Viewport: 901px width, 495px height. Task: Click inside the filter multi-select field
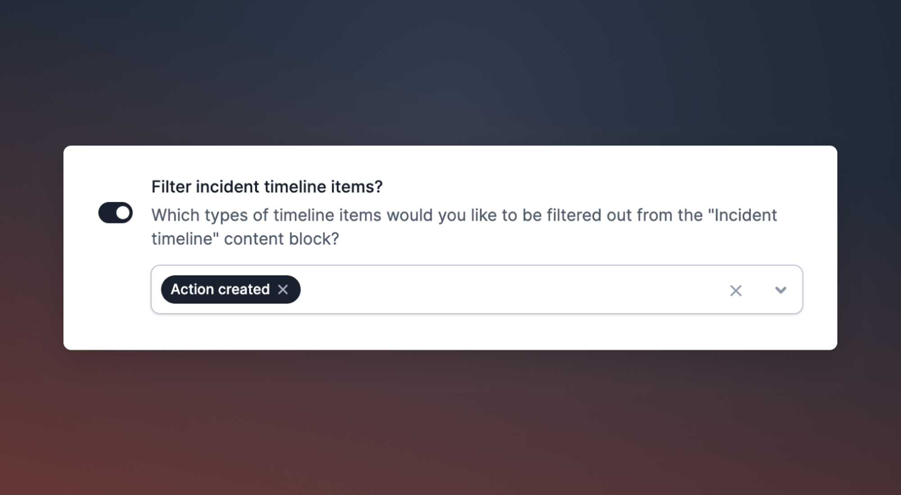(x=496, y=290)
